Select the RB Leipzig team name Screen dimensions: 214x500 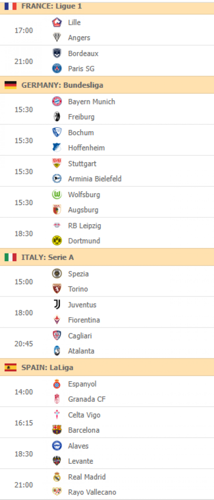pyautogui.click(x=85, y=226)
